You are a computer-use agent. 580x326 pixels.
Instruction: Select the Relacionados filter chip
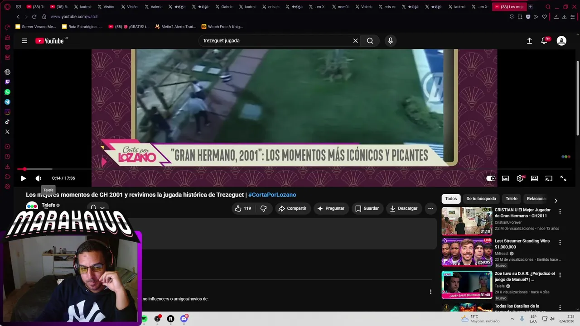[536, 199]
